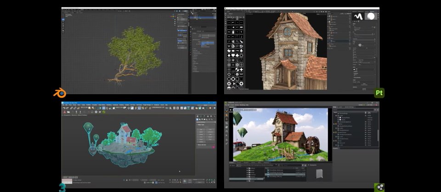
Task: Choose the heart-shaped alpha in Substance Painter shelf
Action: tap(233, 55)
